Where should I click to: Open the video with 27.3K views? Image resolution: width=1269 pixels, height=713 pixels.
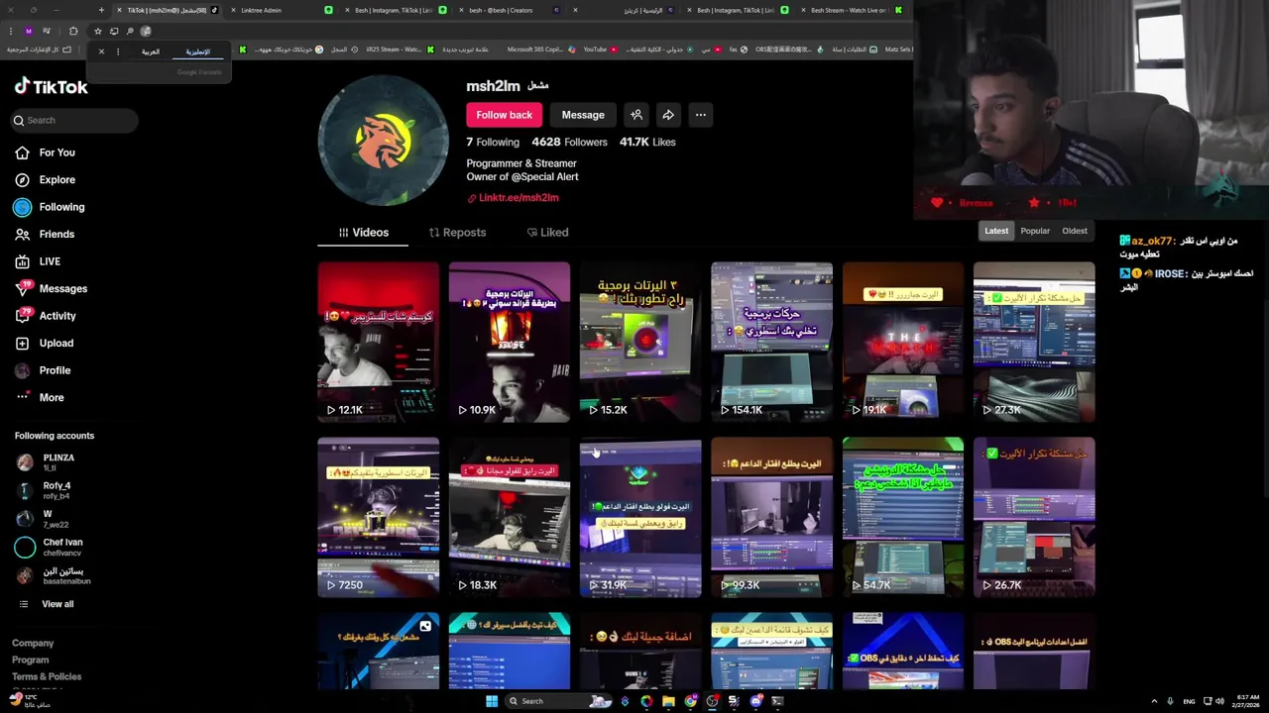point(1034,342)
